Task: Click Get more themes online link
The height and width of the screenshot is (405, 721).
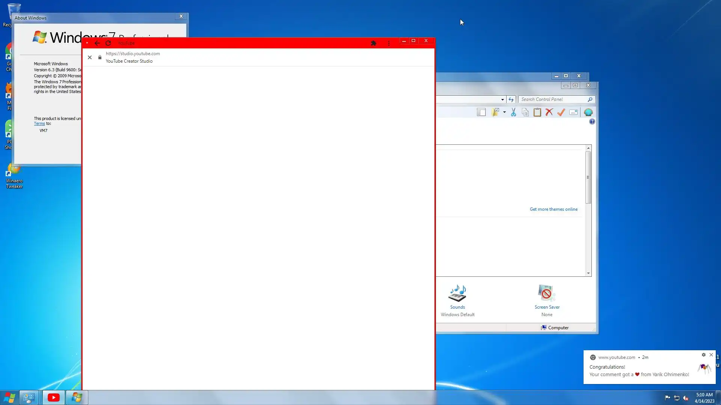Action: point(554,209)
